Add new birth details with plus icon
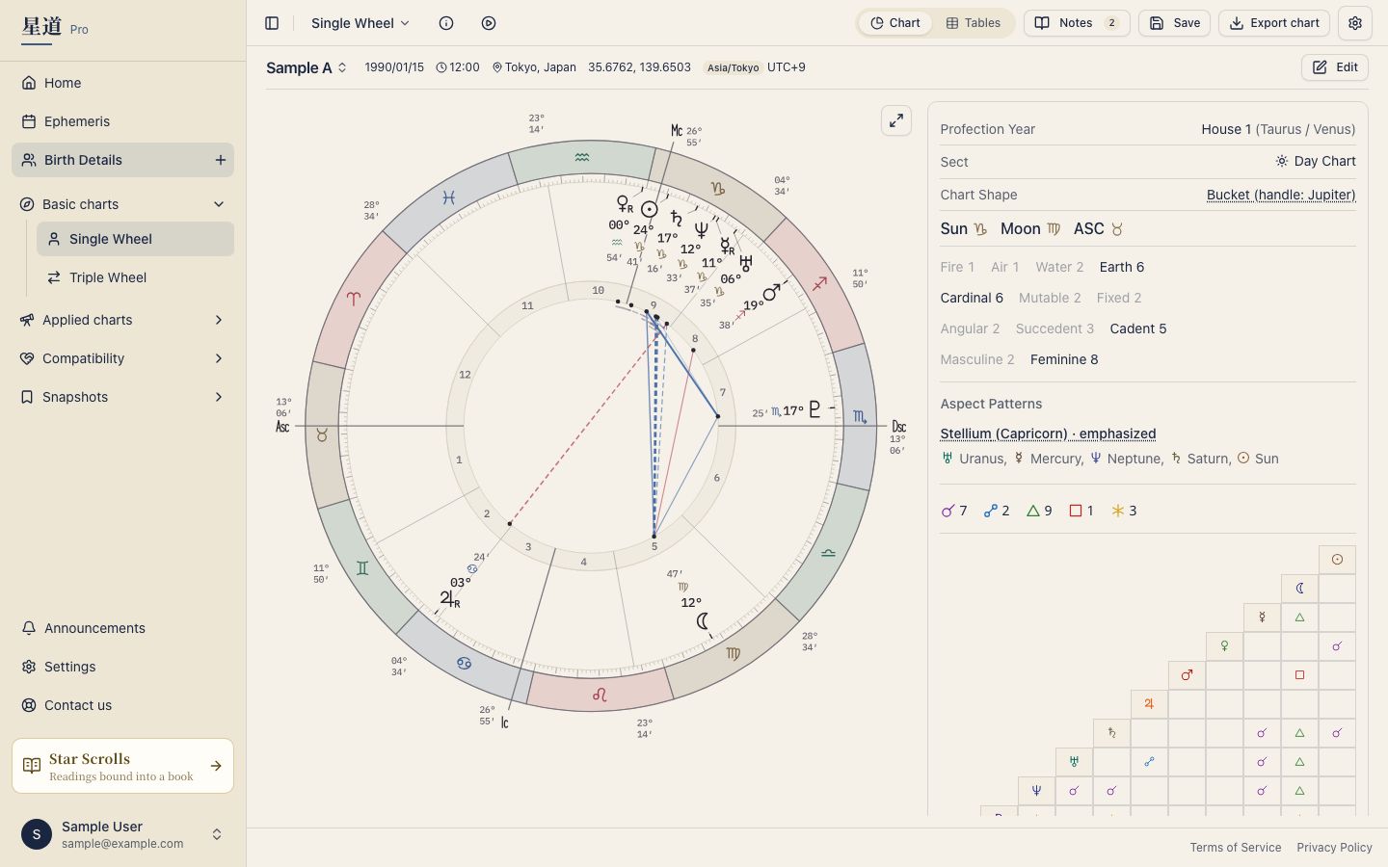This screenshot has width=1388, height=867. [221, 160]
